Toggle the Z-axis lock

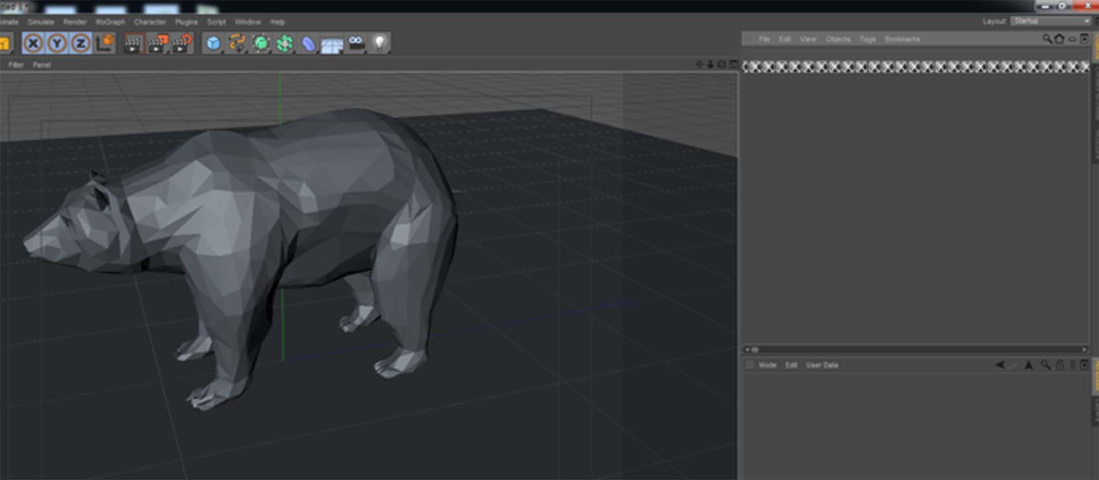81,44
